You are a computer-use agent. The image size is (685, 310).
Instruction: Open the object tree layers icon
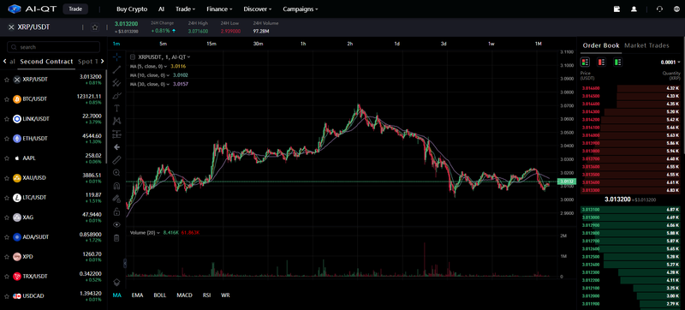116,282
